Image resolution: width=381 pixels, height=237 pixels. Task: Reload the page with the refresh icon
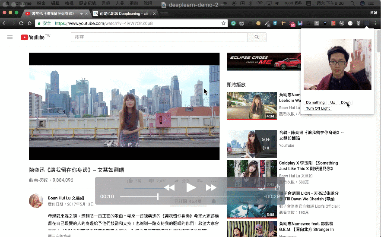point(21,23)
